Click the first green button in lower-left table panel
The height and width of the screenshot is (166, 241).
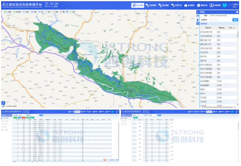16,117
